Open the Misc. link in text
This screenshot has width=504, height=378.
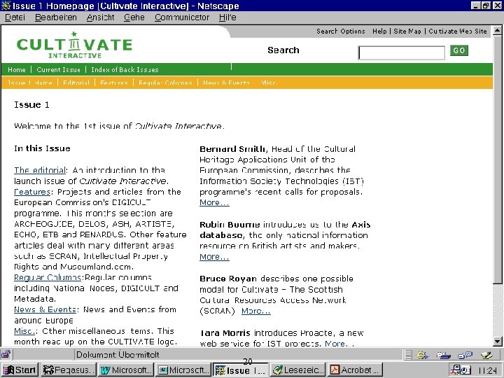pos(24,331)
